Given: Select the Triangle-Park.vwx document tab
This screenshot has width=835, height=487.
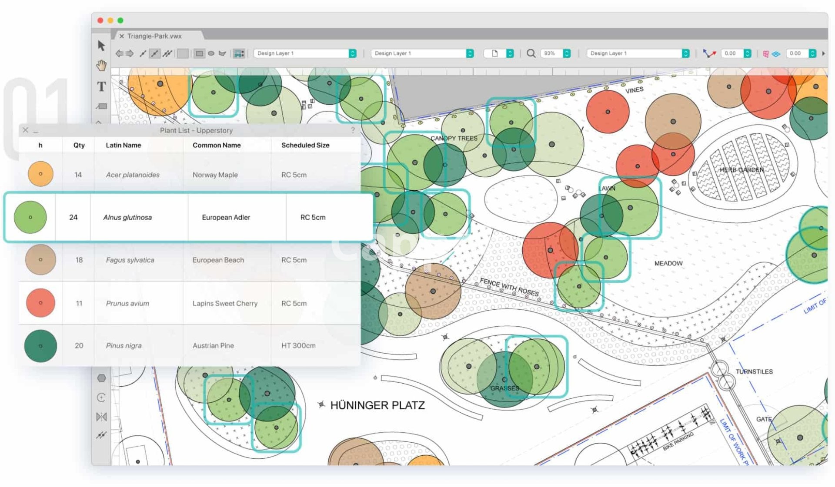Looking at the screenshot, I should 154,36.
